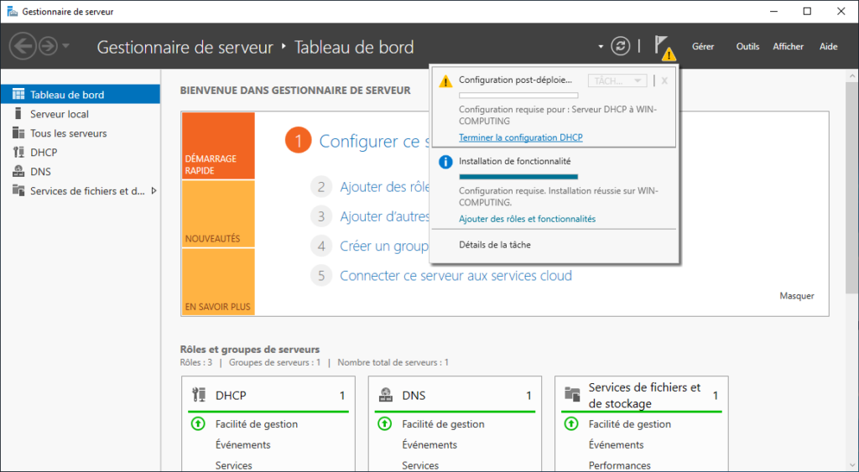Open the TÂCH... dropdown in notification

tap(617, 80)
